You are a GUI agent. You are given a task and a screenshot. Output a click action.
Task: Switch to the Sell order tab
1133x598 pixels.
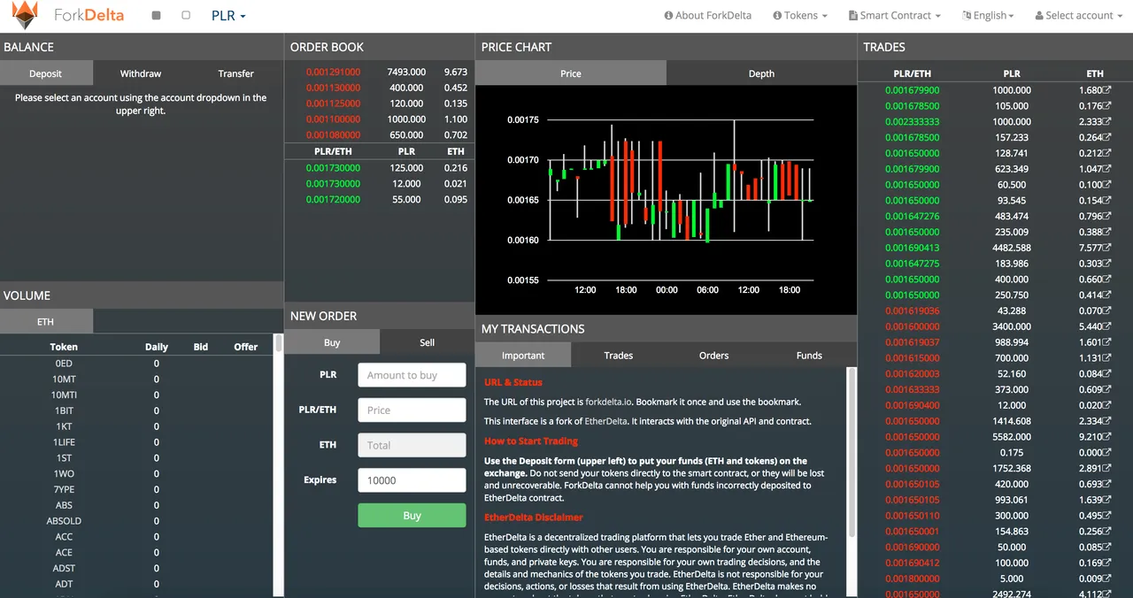[427, 342]
